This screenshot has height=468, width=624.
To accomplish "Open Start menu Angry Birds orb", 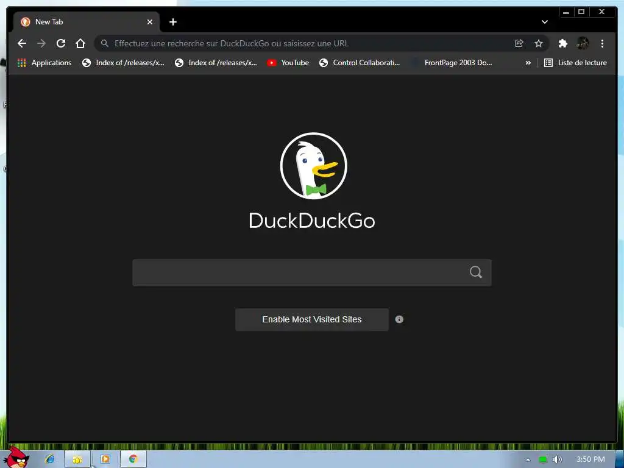I will coord(16,458).
